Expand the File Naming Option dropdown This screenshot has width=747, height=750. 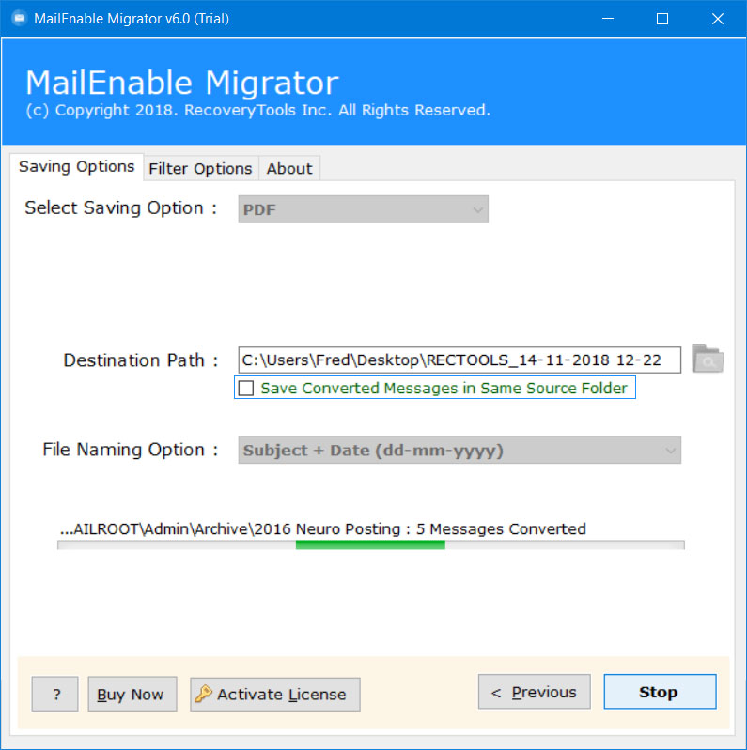tap(459, 450)
